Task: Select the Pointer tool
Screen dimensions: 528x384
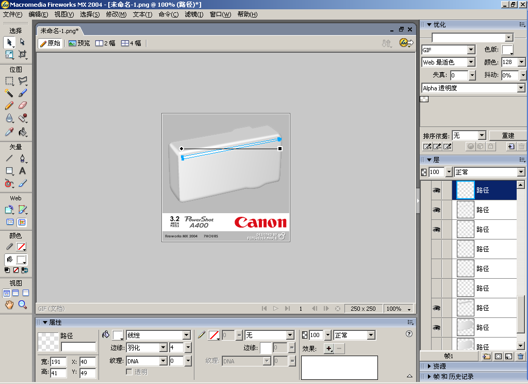Action: [x=9, y=42]
